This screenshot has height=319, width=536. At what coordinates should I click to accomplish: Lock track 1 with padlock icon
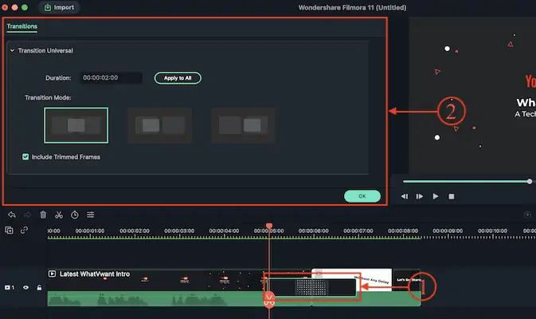39,288
